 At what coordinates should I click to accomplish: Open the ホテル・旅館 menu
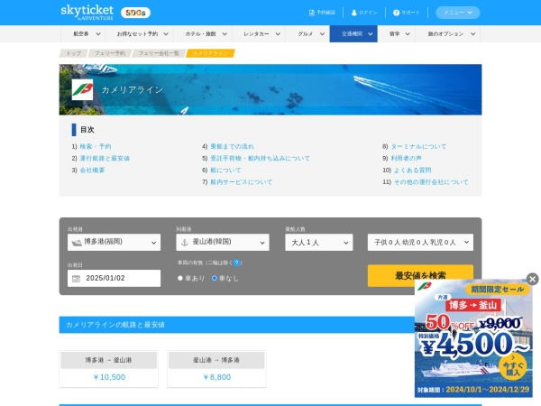coord(206,34)
